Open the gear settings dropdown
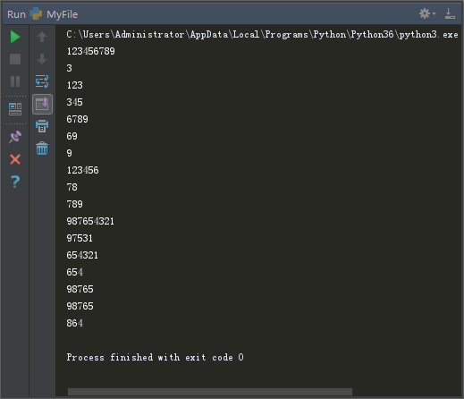 click(x=427, y=13)
